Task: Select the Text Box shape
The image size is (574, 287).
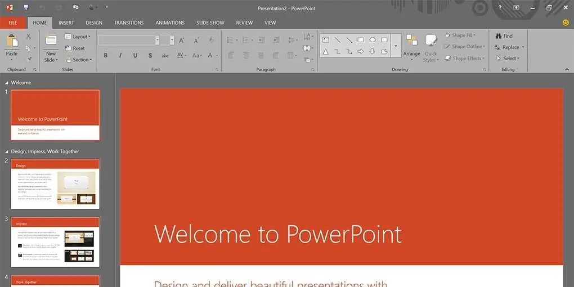Action: [325, 40]
